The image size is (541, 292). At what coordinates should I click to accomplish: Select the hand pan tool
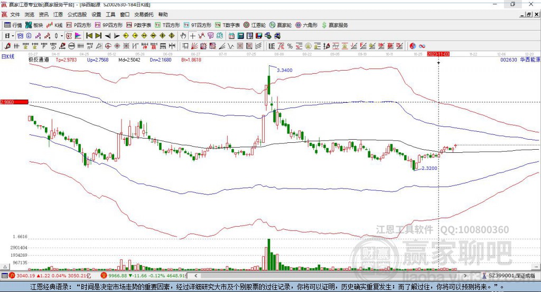pos(183,36)
